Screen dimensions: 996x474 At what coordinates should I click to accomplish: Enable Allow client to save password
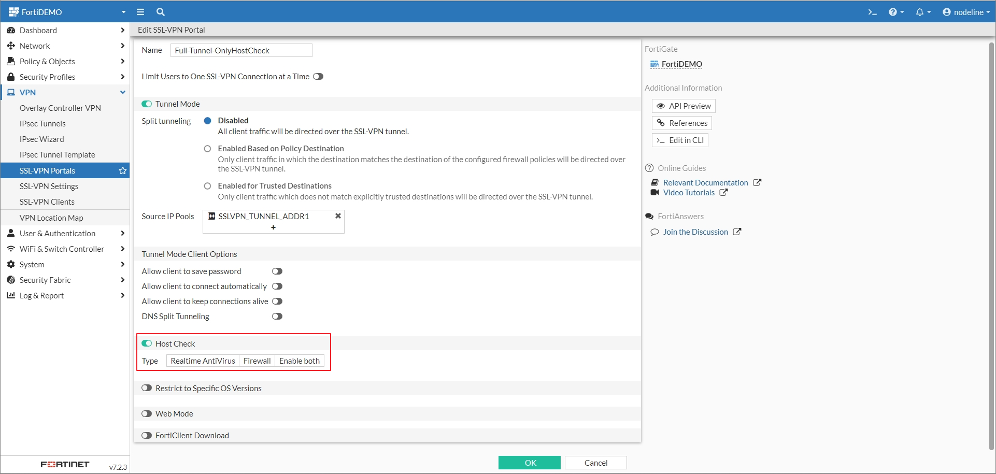[x=277, y=271]
